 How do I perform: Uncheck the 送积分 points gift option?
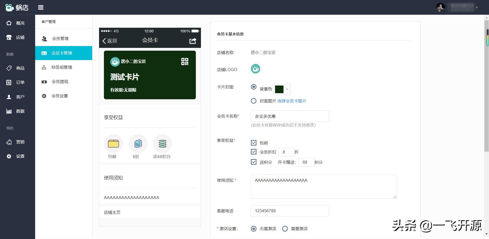[x=253, y=162]
